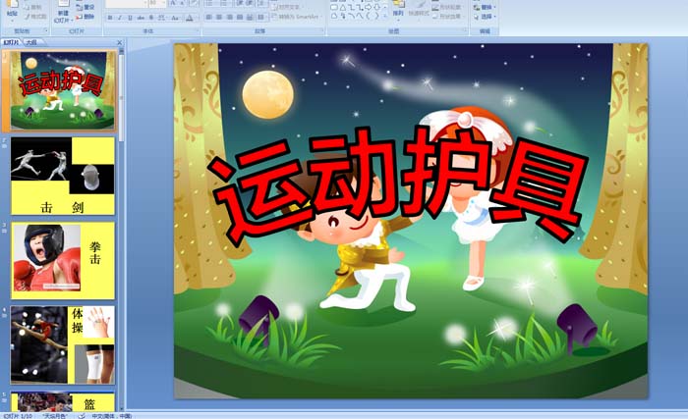
Task: Open character spacing options
Action: [161, 18]
